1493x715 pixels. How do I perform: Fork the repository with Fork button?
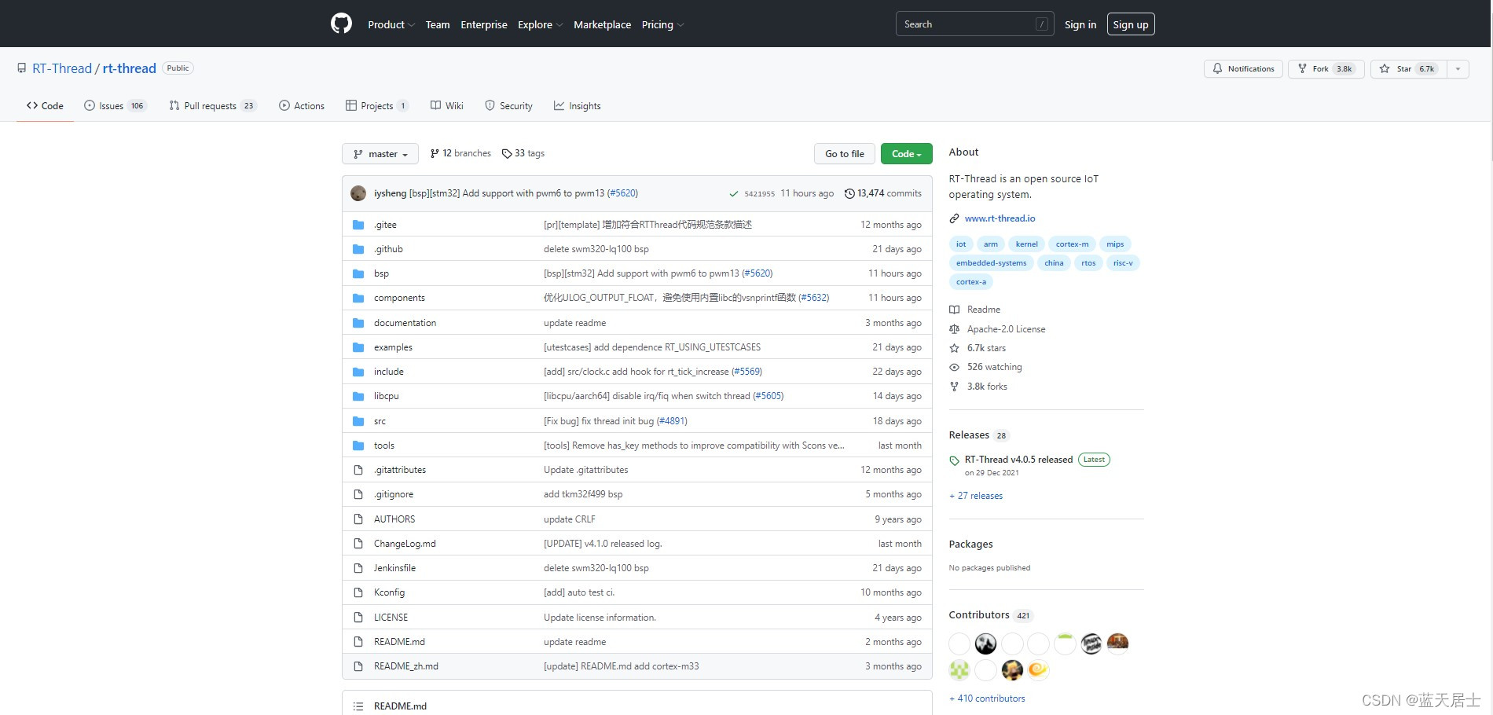[x=1326, y=69]
